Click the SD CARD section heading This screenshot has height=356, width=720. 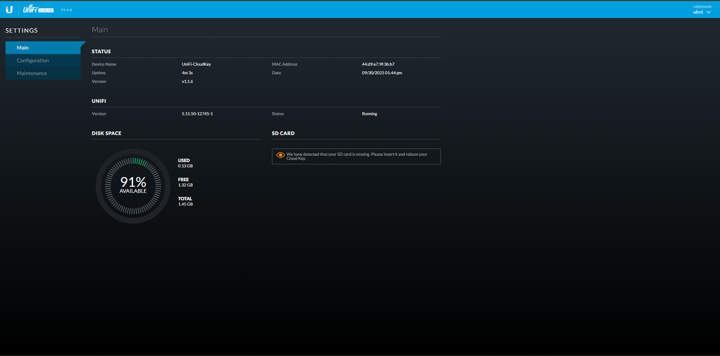point(283,133)
